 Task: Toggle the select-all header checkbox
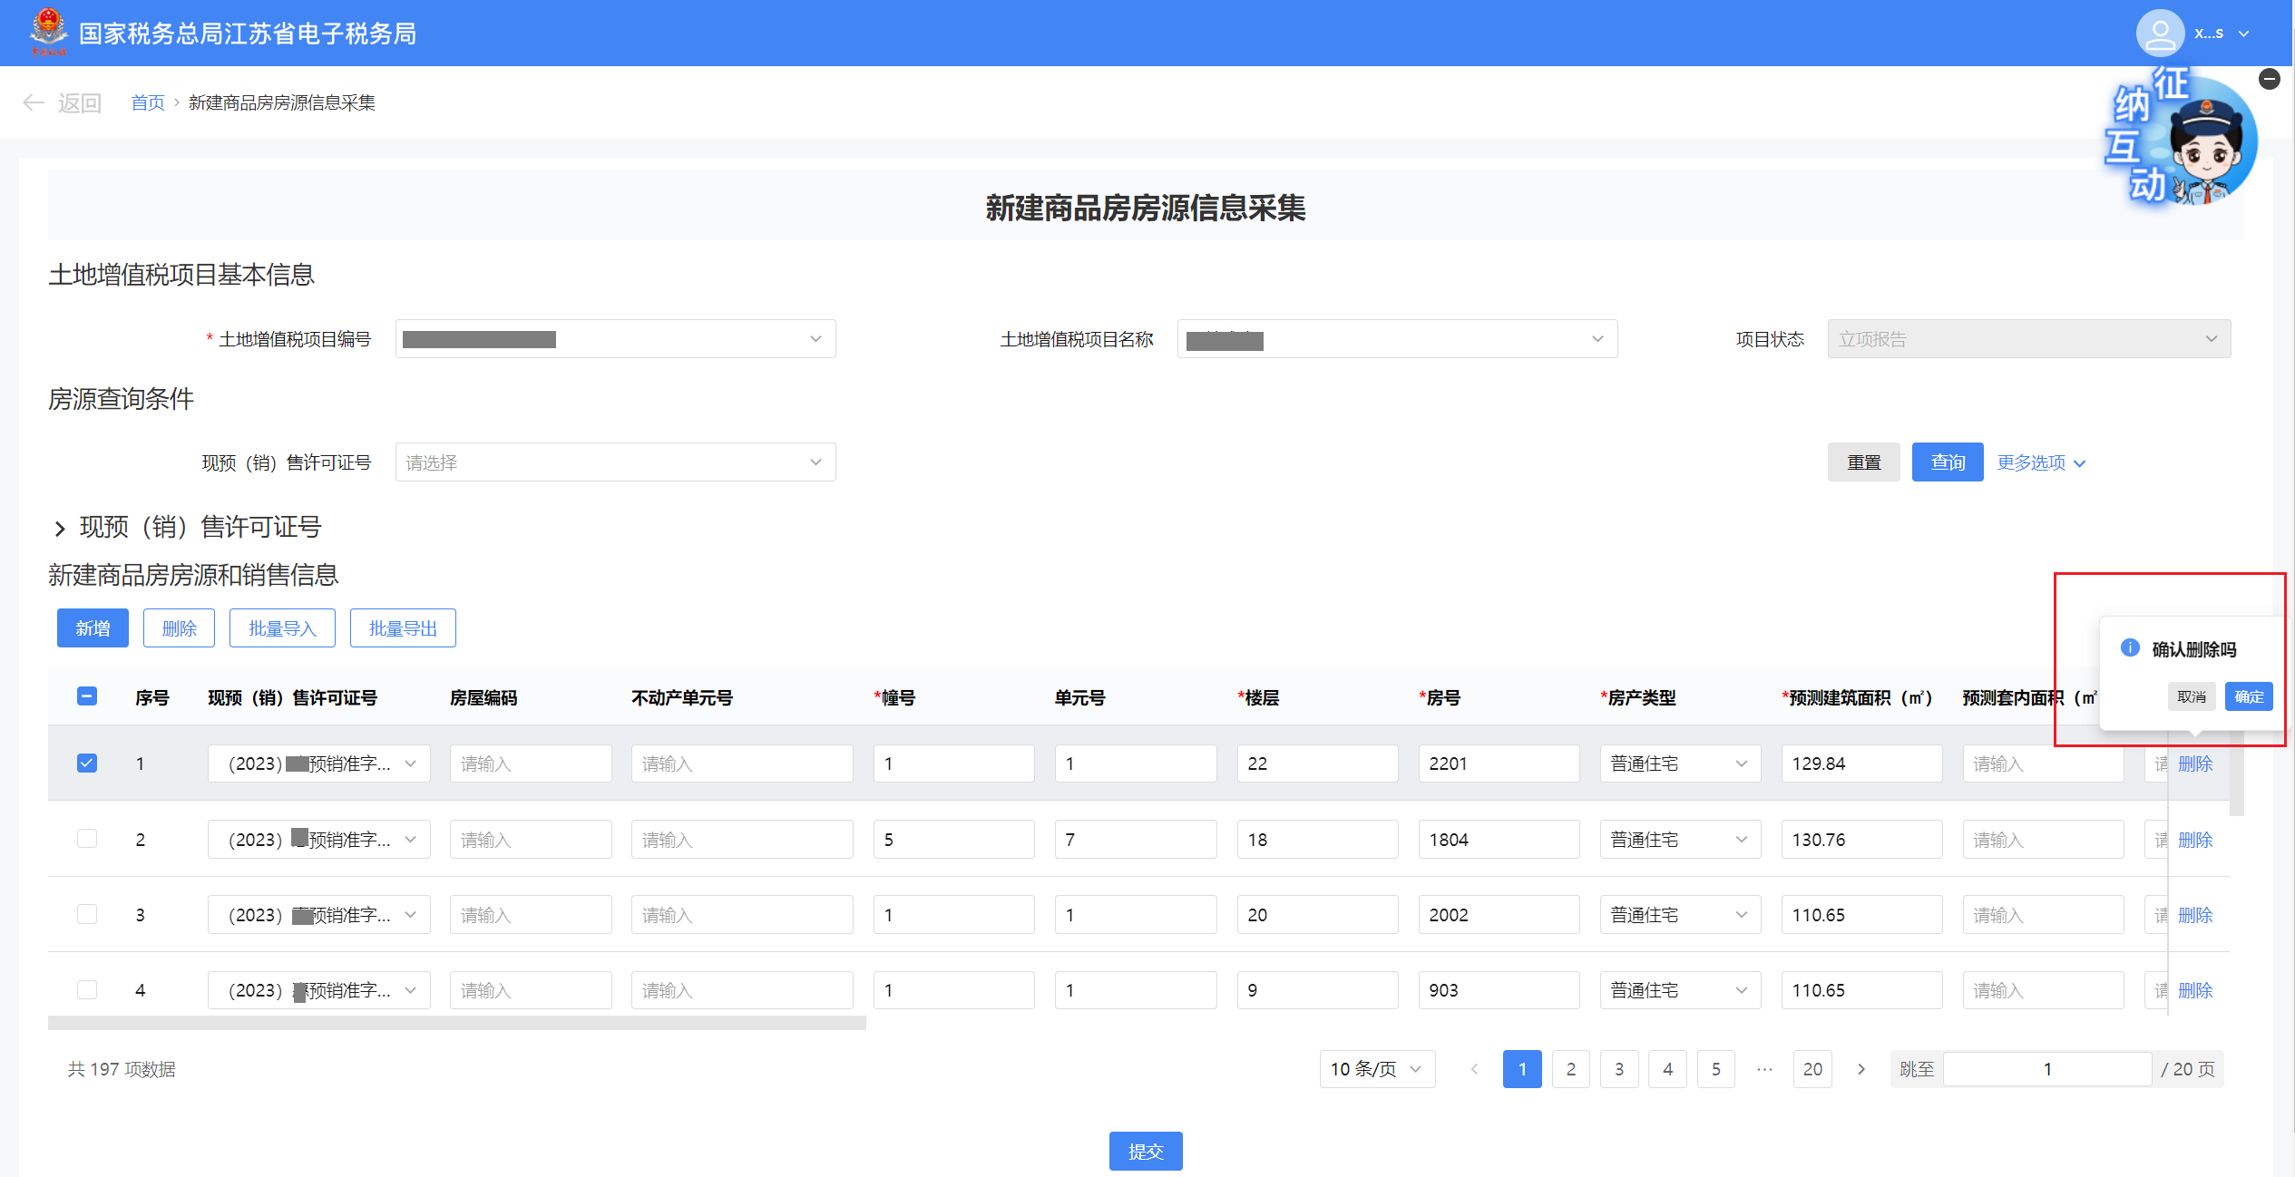pyautogui.click(x=87, y=696)
